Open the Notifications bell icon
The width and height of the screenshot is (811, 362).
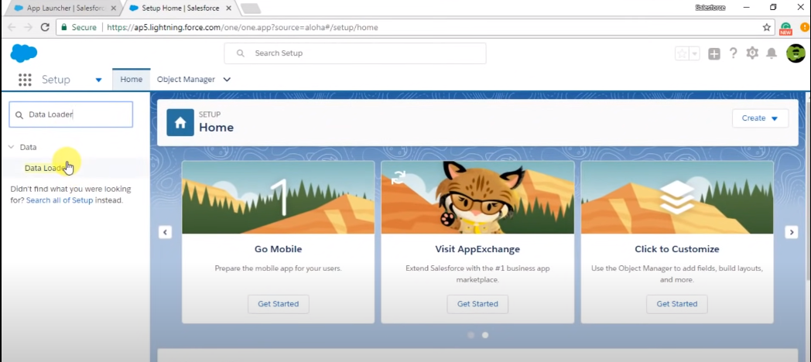coord(772,53)
